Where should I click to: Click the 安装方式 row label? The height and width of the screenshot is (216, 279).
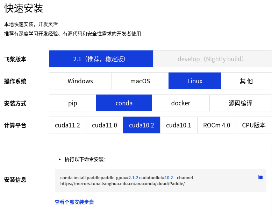(15, 103)
